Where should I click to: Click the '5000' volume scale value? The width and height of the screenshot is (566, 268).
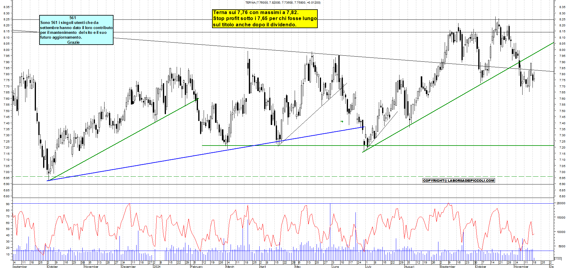tap(562, 246)
